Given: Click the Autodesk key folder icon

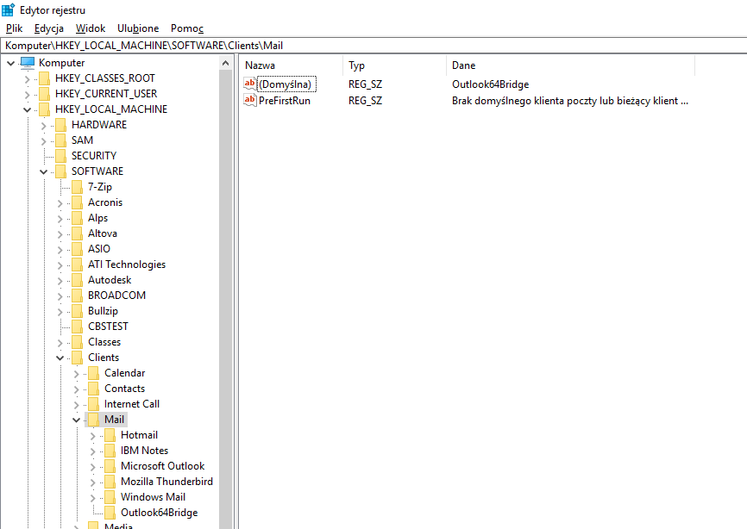Looking at the screenshot, I should pos(77,280).
